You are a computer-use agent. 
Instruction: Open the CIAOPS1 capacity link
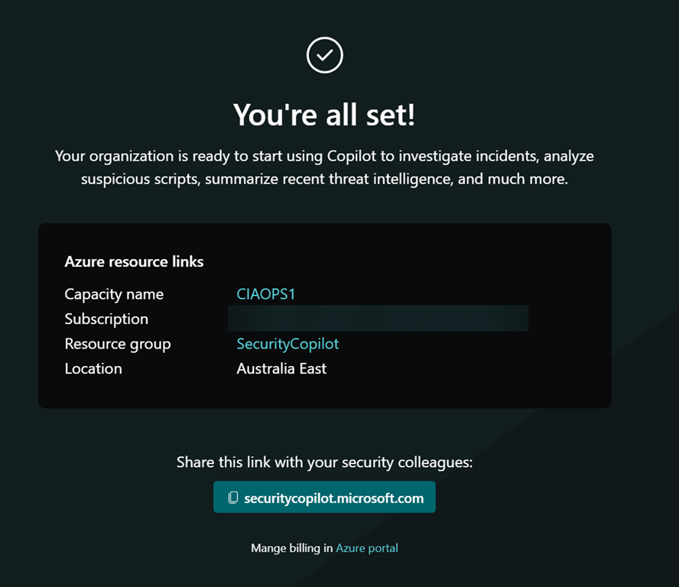[265, 293]
